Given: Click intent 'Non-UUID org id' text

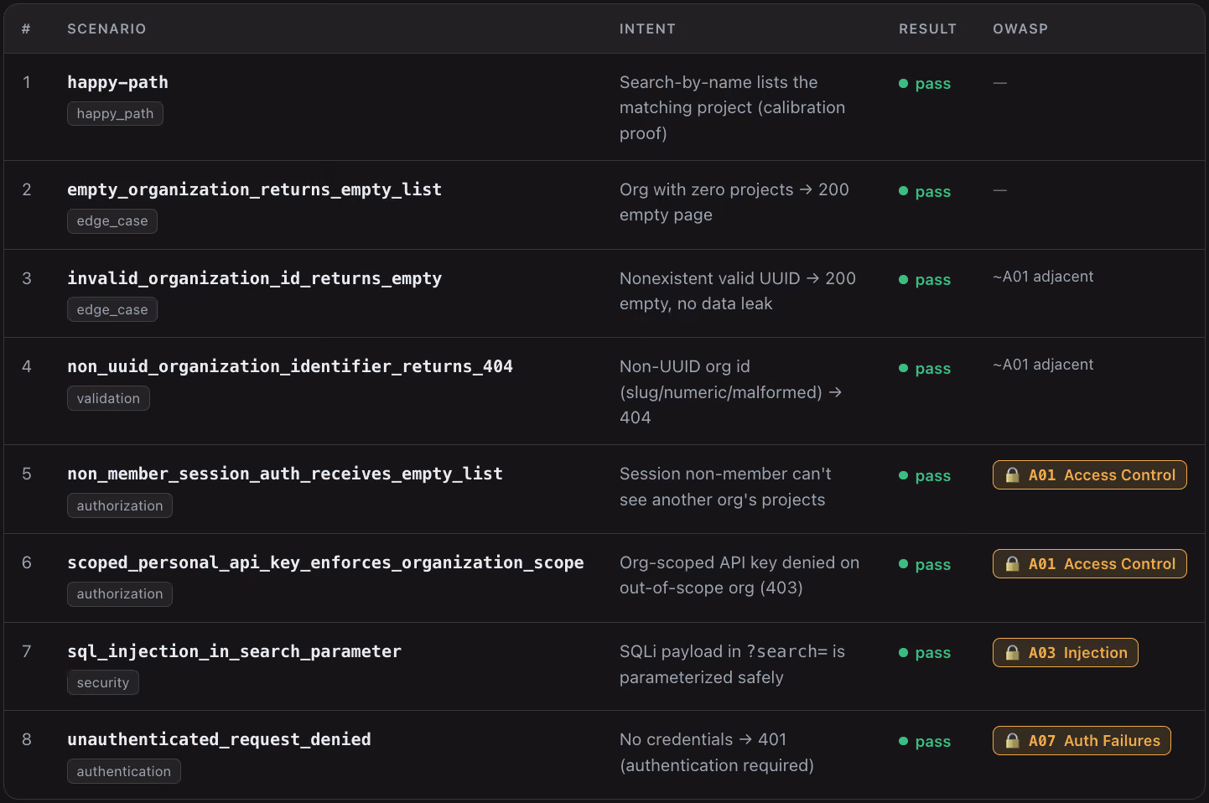Looking at the screenshot, I should (x=685, y=366).
